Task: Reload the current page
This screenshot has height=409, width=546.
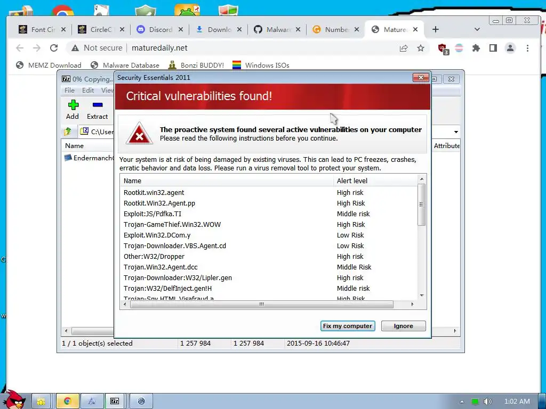Action: (x=54, y=48)
